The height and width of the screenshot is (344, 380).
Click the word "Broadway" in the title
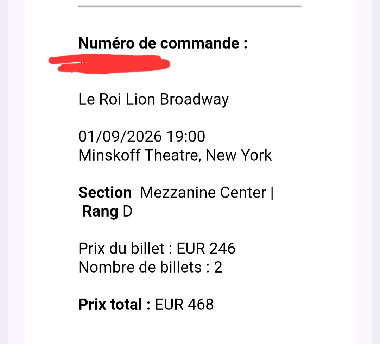tap(194, 99)
